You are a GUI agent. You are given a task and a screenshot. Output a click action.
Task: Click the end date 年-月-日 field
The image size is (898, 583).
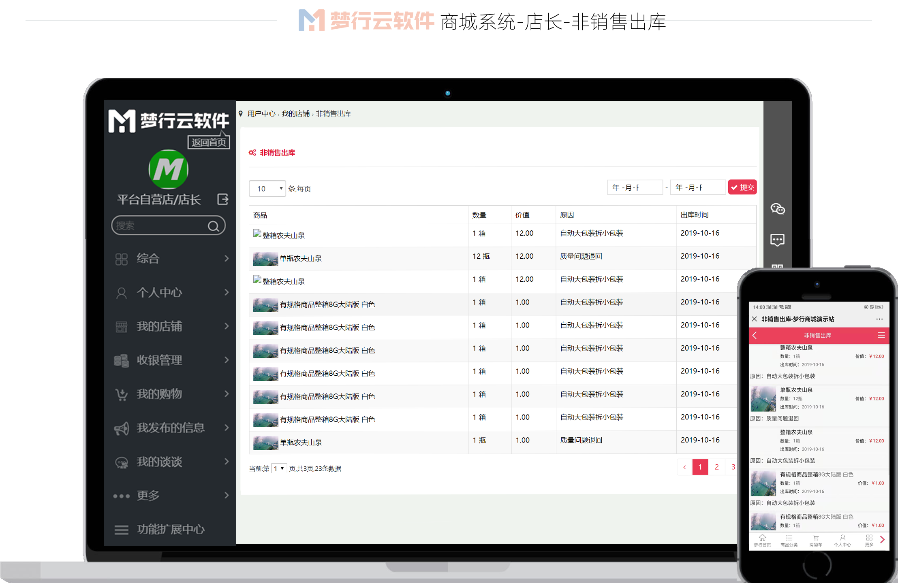[698, 187]
